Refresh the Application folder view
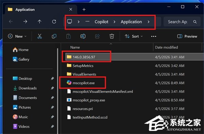The image size is (204, 134). (54, 21)
